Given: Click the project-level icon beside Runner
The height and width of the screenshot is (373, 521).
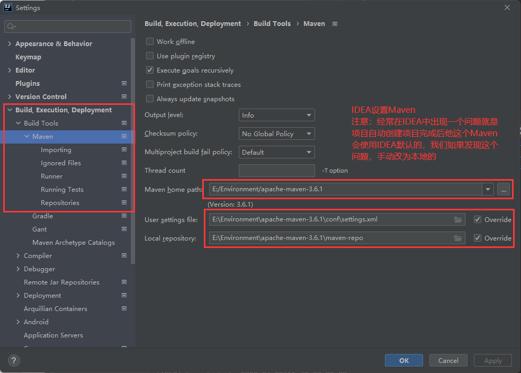Looking at the screenshot, I should coord(124,176).
